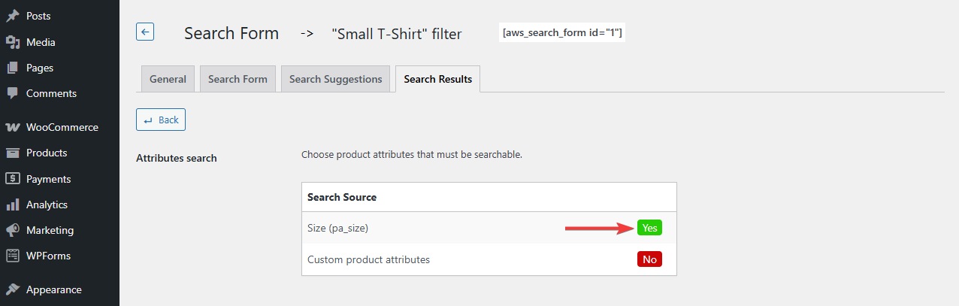Click the WPForms icon in sidebar
This screenshot has width=959, height=306.
tap(12, 256)
